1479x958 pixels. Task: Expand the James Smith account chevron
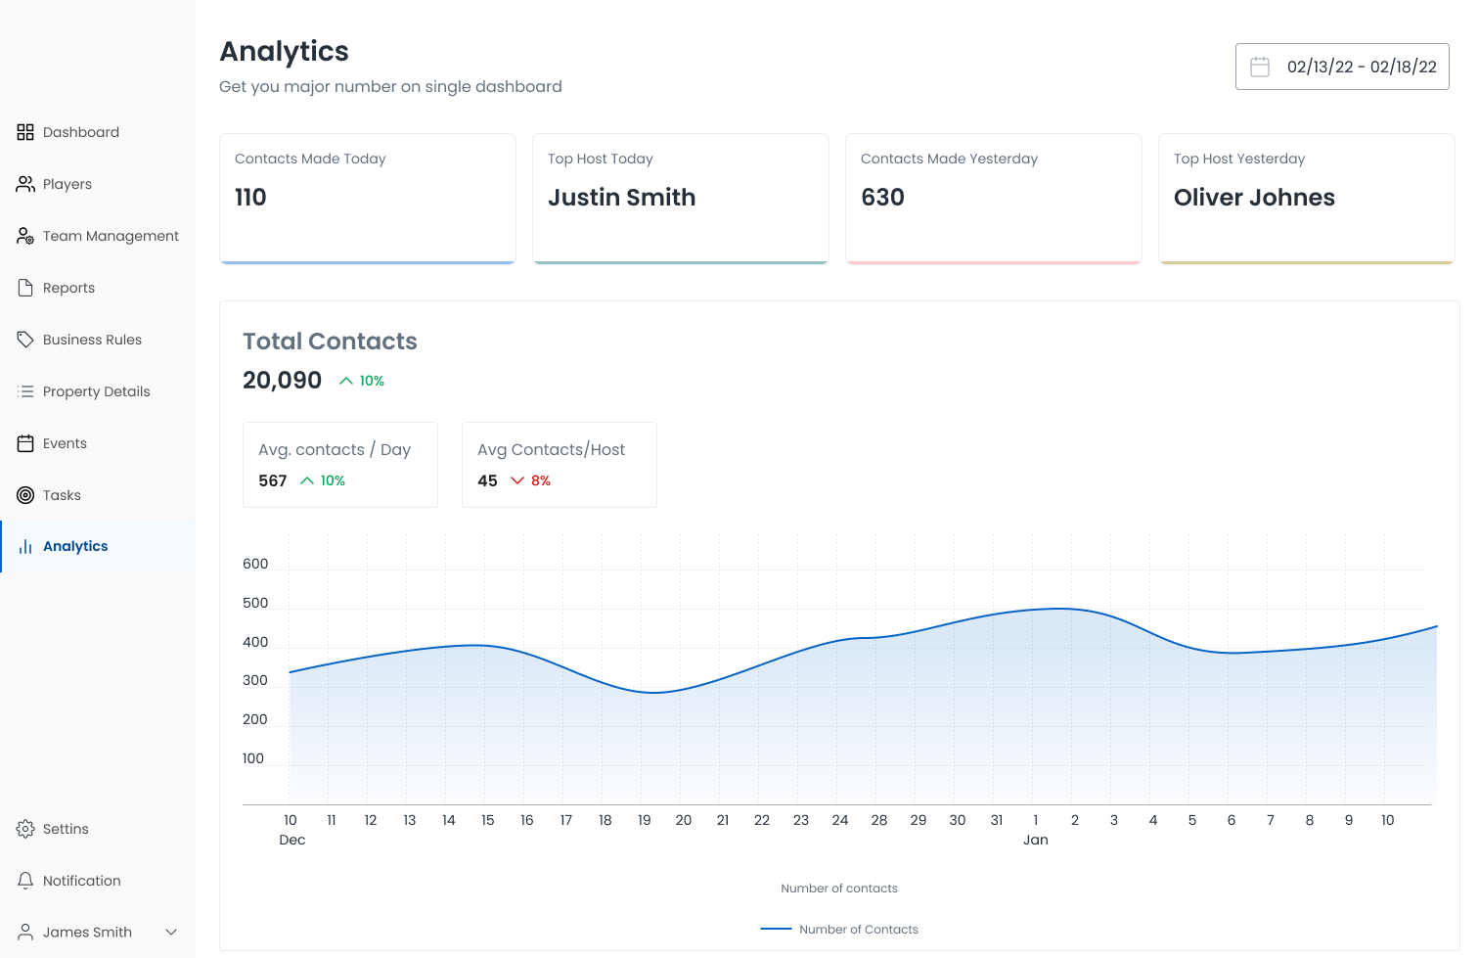coord(171,933)
